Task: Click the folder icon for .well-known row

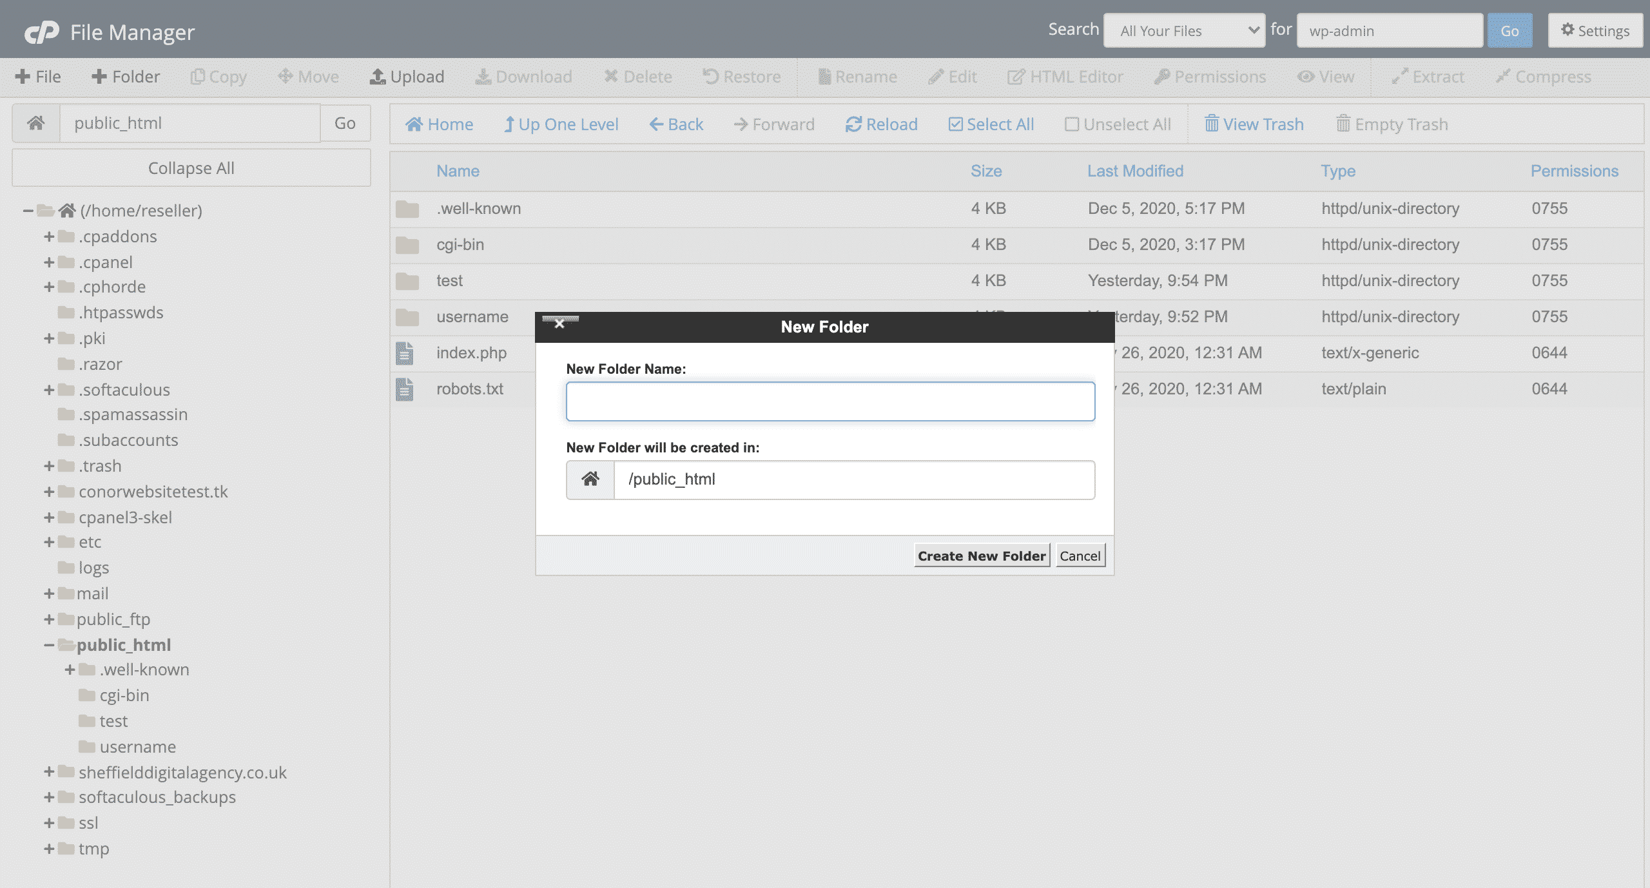Action: click(x=407, y=209)
